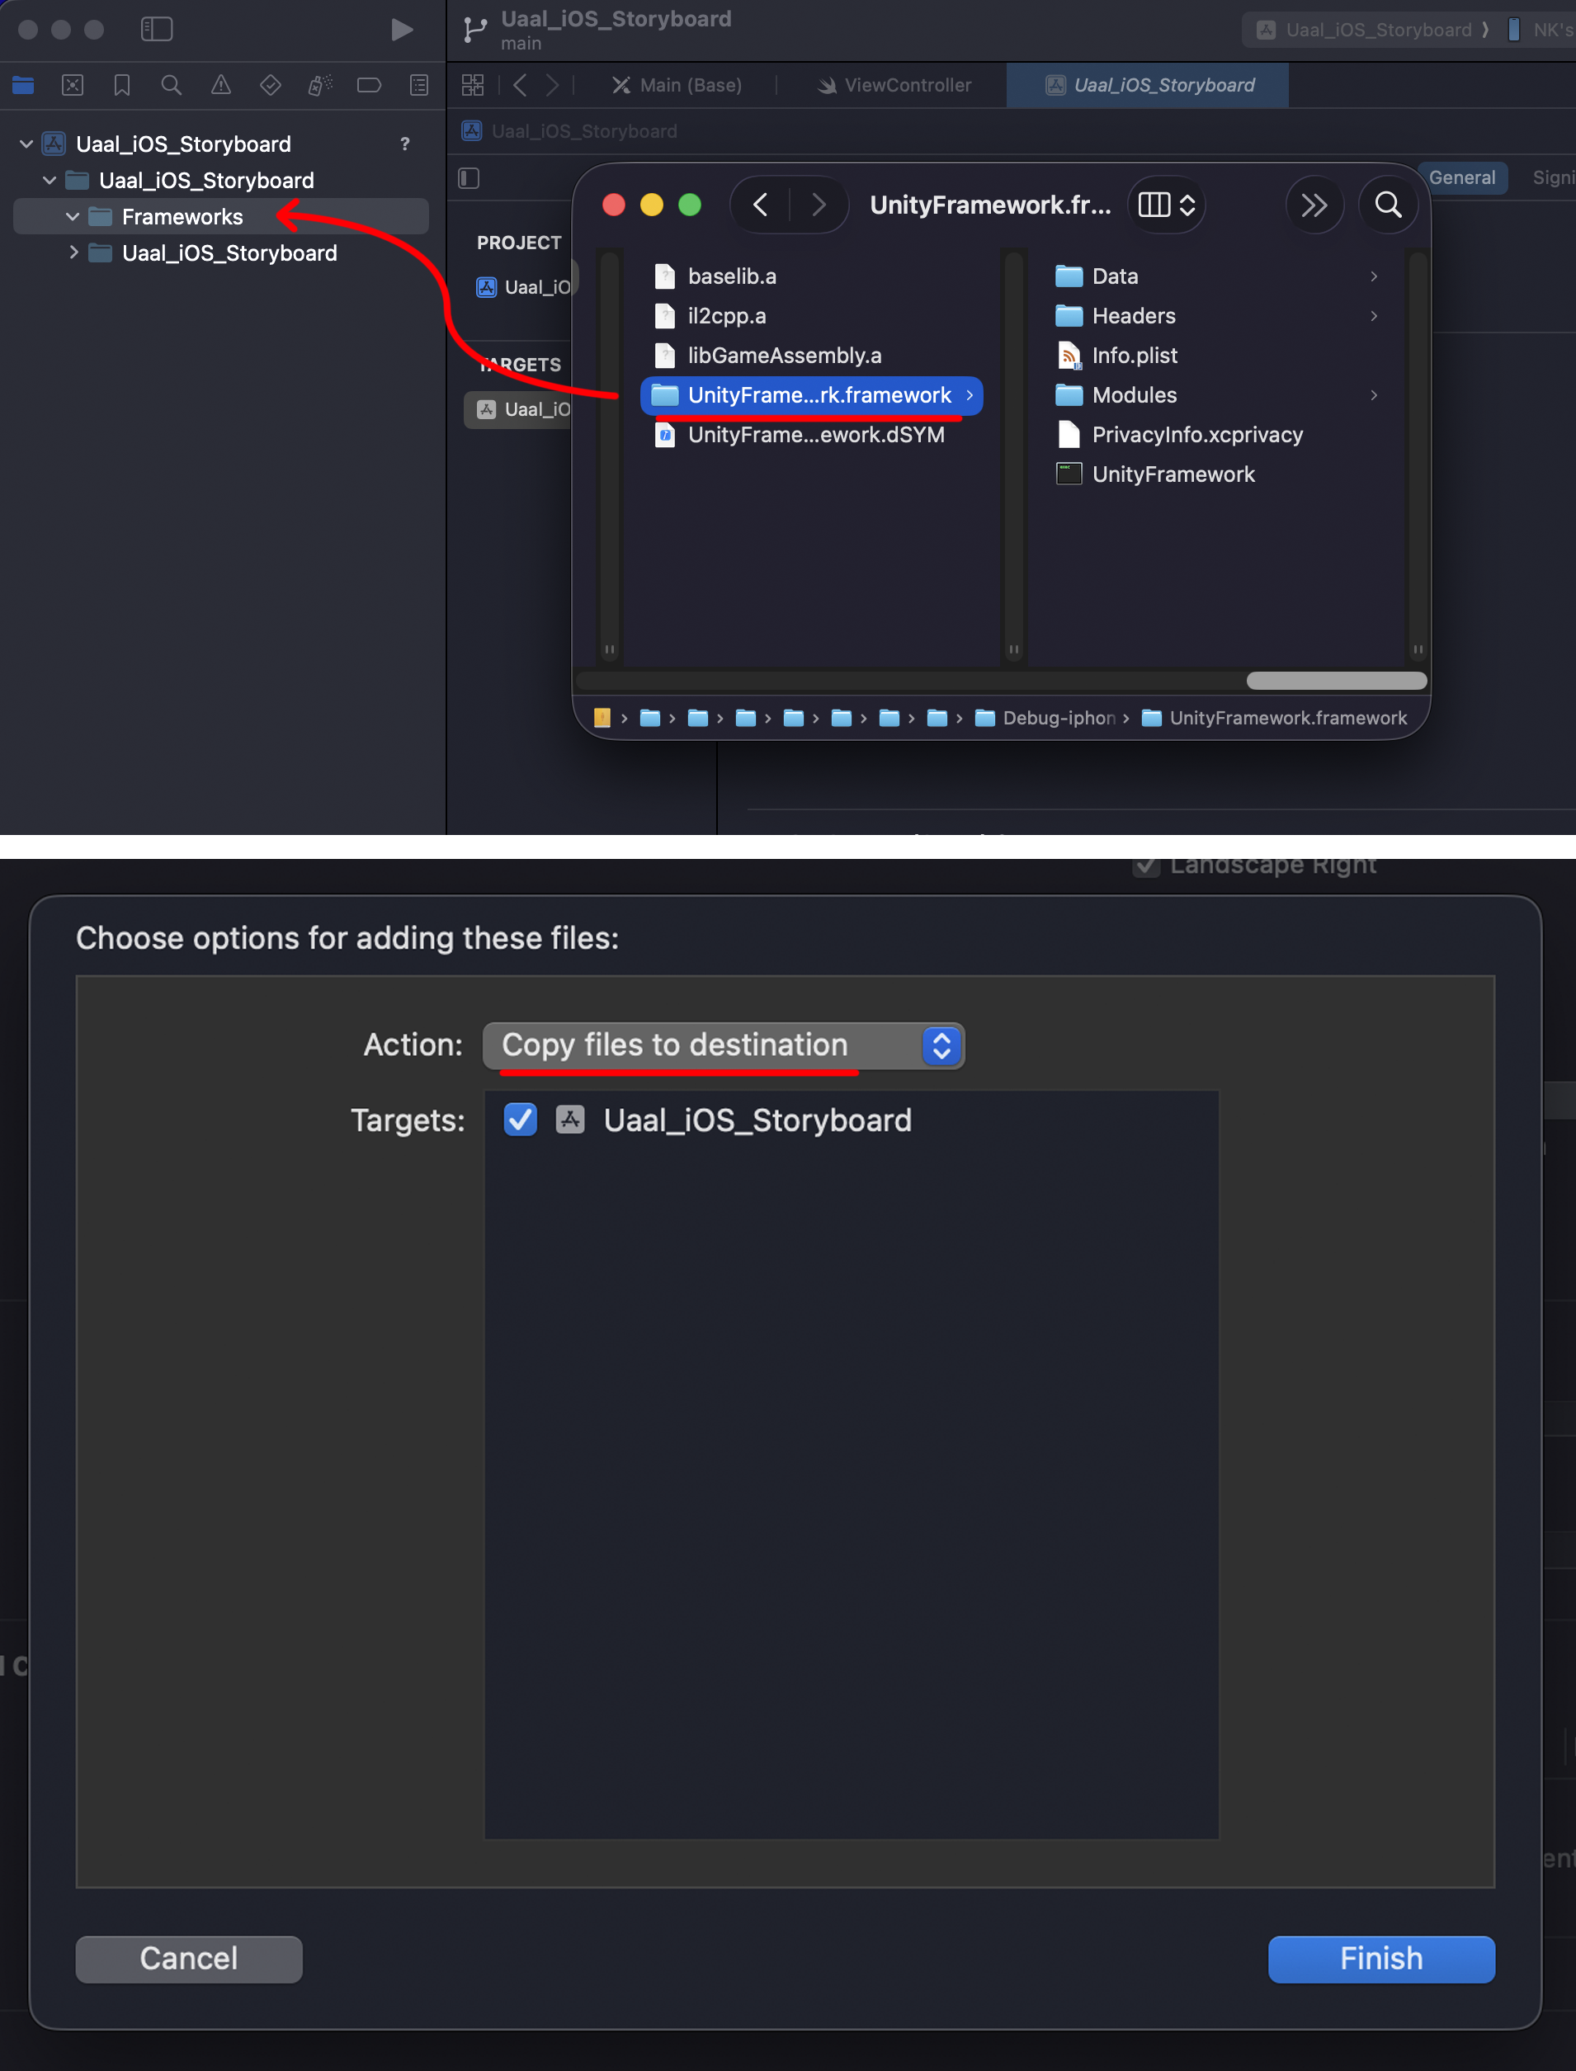Open the Breakpoint navigator
Image resolution: width=1576 pixels, height=2071 pixels.
(369, 85)
